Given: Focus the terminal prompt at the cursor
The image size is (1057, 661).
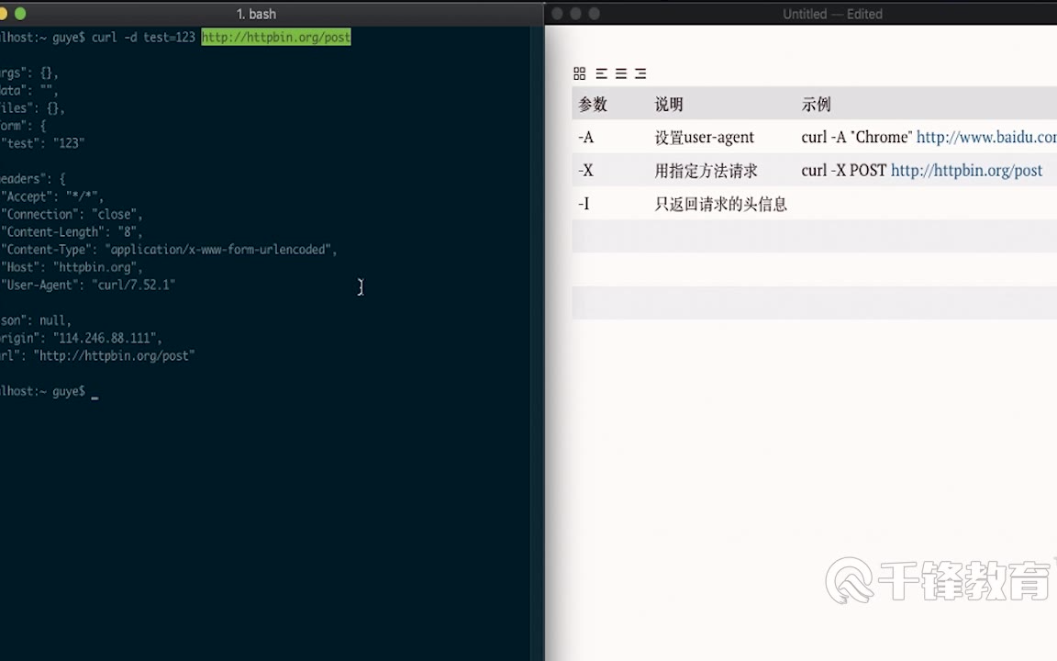Looking at the screenshot, I should pyautogui.click(x=95, y=392).
